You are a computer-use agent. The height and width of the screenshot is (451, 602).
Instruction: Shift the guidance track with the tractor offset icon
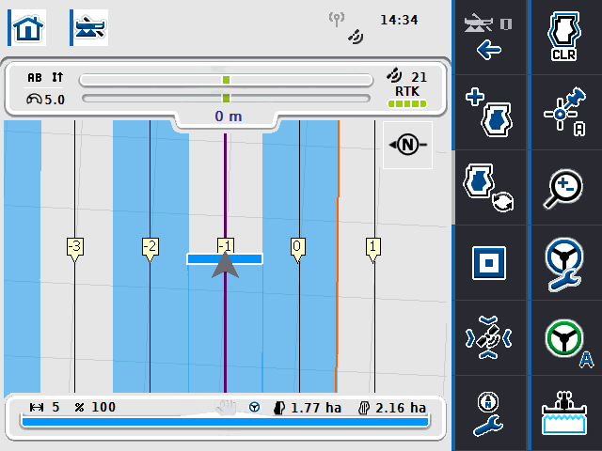[489, 338]
